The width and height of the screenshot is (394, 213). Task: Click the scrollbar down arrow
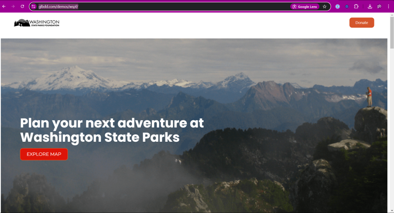click(x=392, y=211)
